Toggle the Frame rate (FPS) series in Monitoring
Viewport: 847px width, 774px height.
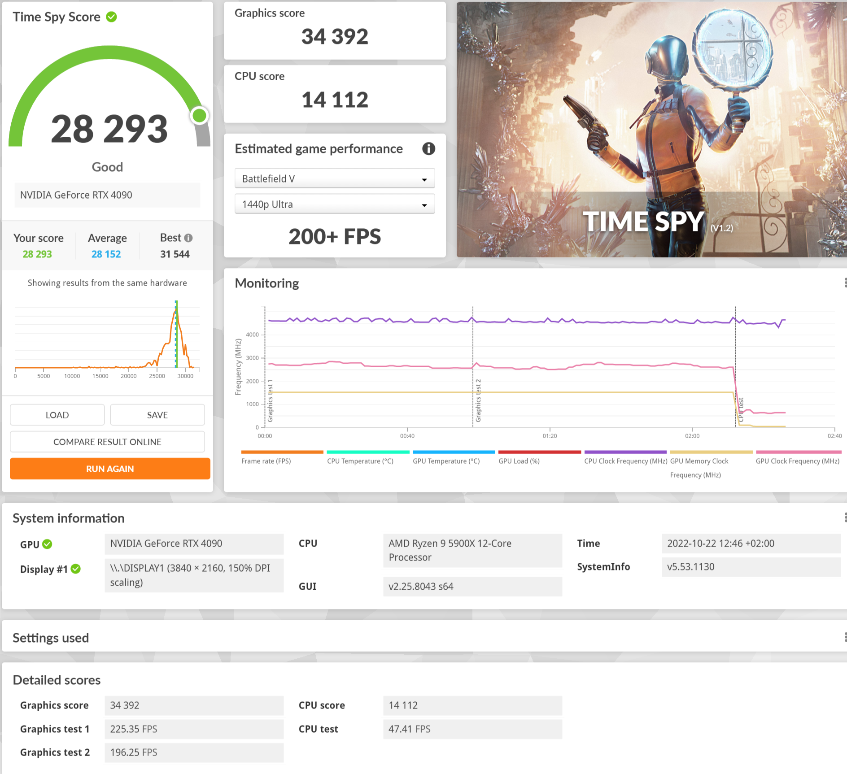click(283, 456)
